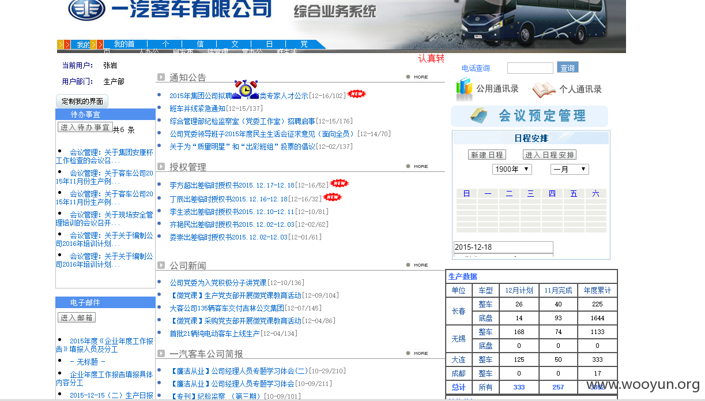Click the alarm clock reminder icon

pyautogui.click(x=246, y=89)
